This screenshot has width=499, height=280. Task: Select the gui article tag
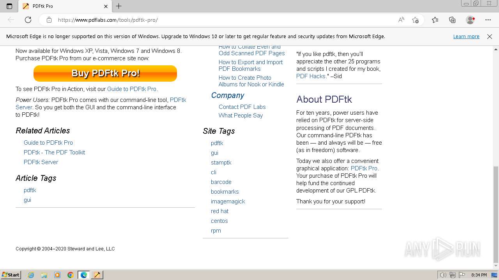point(27,200)
